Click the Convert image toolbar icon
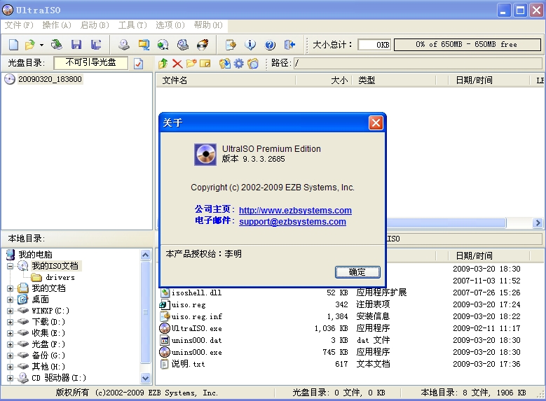This screenshot has height=401, width=546. pyautogui.click(x=163, y=45)
